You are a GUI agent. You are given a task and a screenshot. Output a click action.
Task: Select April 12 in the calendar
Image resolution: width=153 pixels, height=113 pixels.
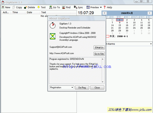(x=149, y=23)
